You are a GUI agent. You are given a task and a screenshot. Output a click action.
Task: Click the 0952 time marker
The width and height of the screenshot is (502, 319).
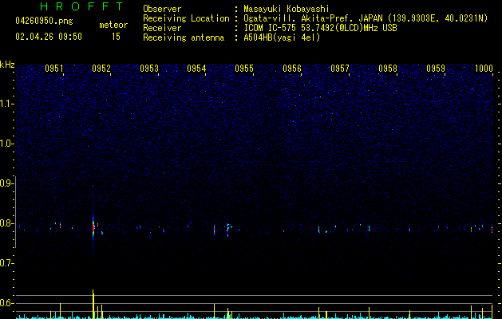(101, 69)
